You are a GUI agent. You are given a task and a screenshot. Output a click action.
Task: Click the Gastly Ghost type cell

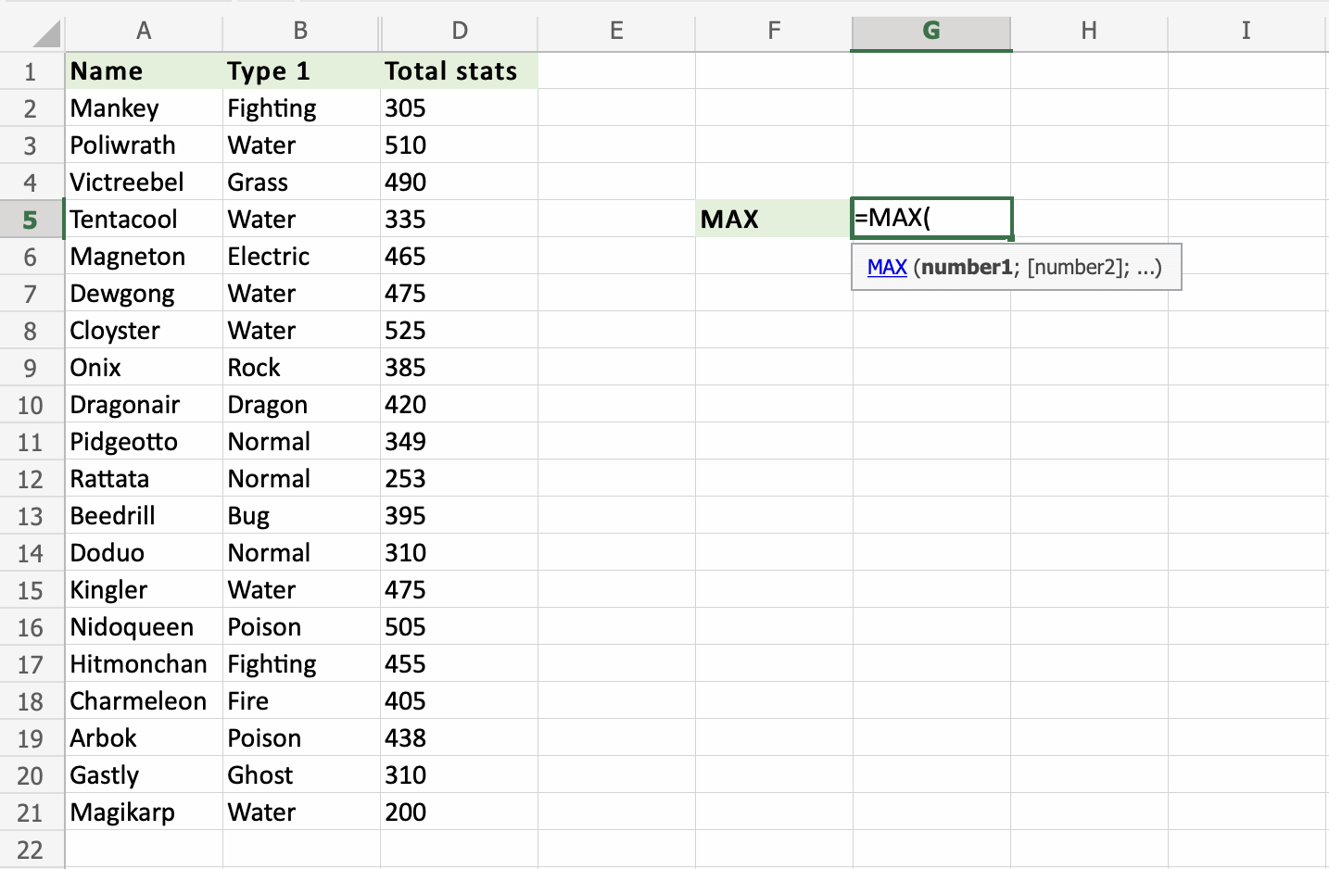(x=300, y=775)
